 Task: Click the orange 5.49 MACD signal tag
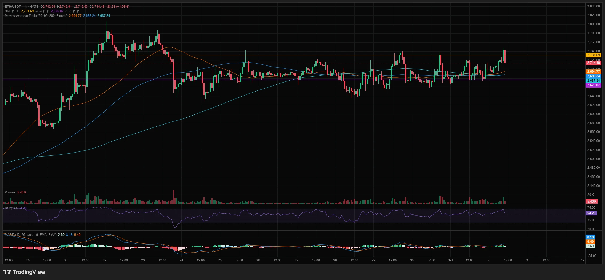[591, 242]
